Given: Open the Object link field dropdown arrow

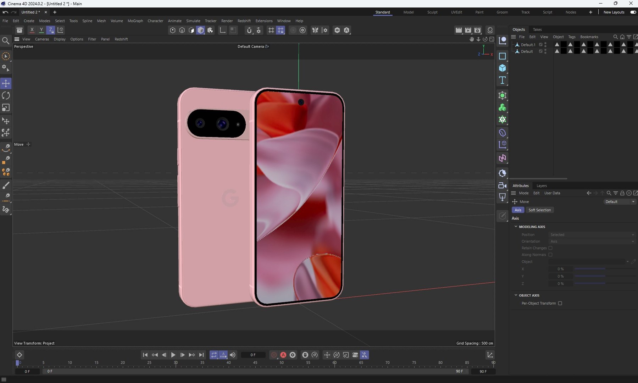Looking at the screenshot, I should pyautogui.click(x=627, y=262).
